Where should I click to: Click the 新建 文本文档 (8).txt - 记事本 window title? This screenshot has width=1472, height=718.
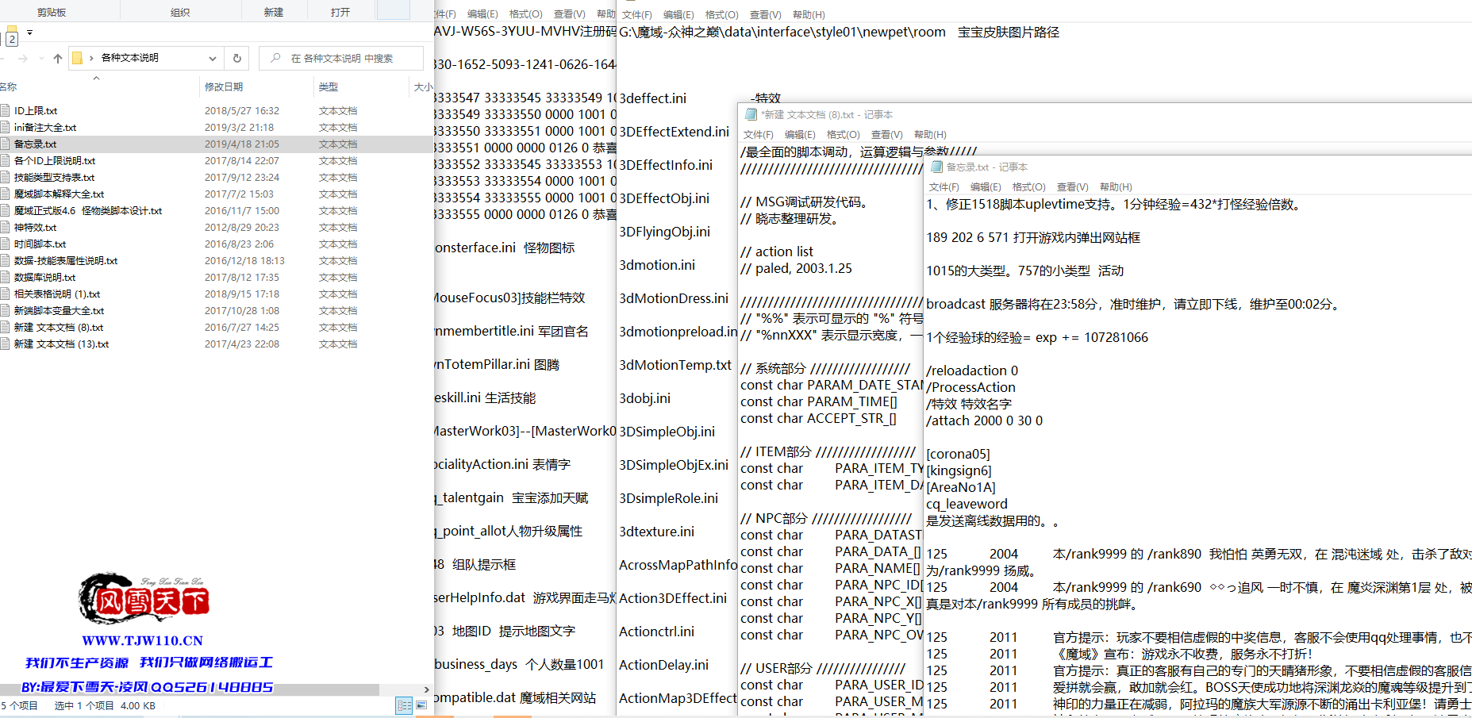click(x=826, y=115)
